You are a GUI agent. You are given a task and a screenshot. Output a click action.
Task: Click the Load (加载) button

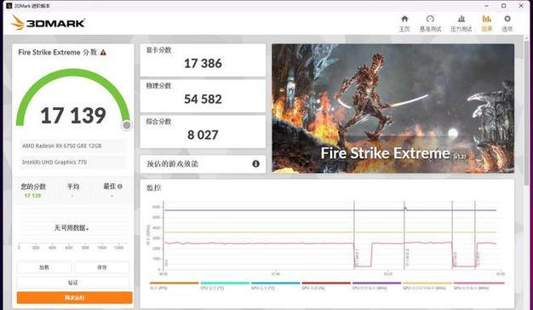coord(44,267)
